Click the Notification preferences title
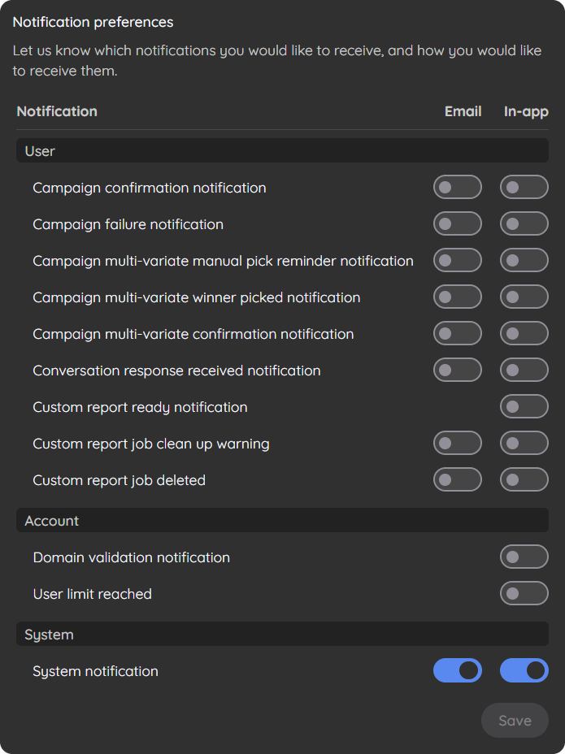Screen dimensions: 565x754 93,23
